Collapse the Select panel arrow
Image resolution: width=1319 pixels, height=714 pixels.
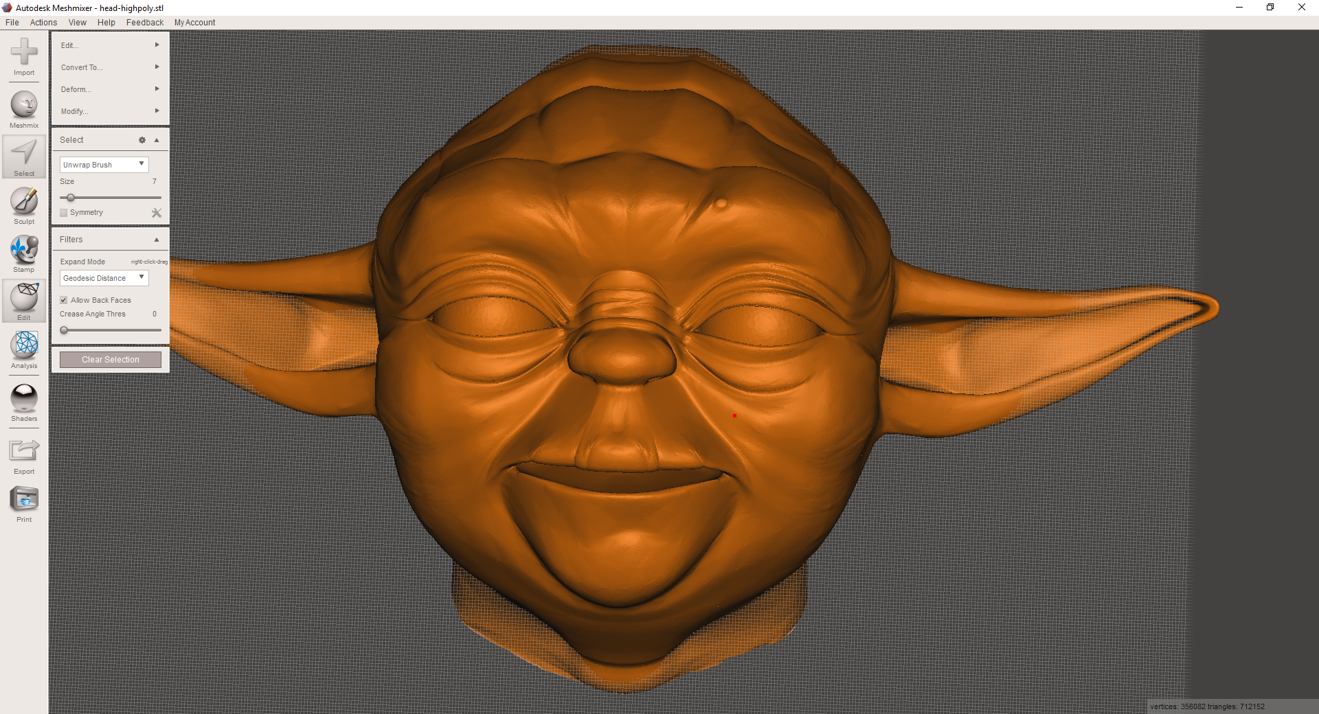pyautogui.click(x=157, y=140)
